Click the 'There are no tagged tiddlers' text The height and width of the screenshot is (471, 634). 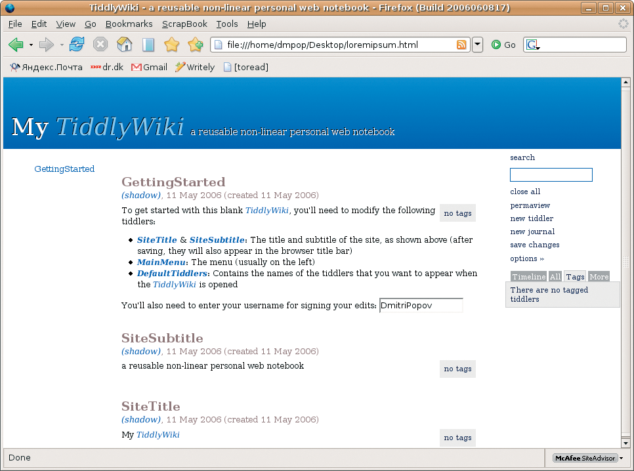[549, 295]
